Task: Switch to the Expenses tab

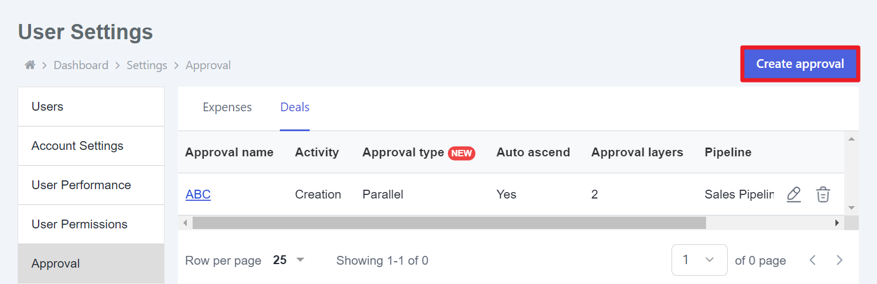Action: click(x=227, y=107)
